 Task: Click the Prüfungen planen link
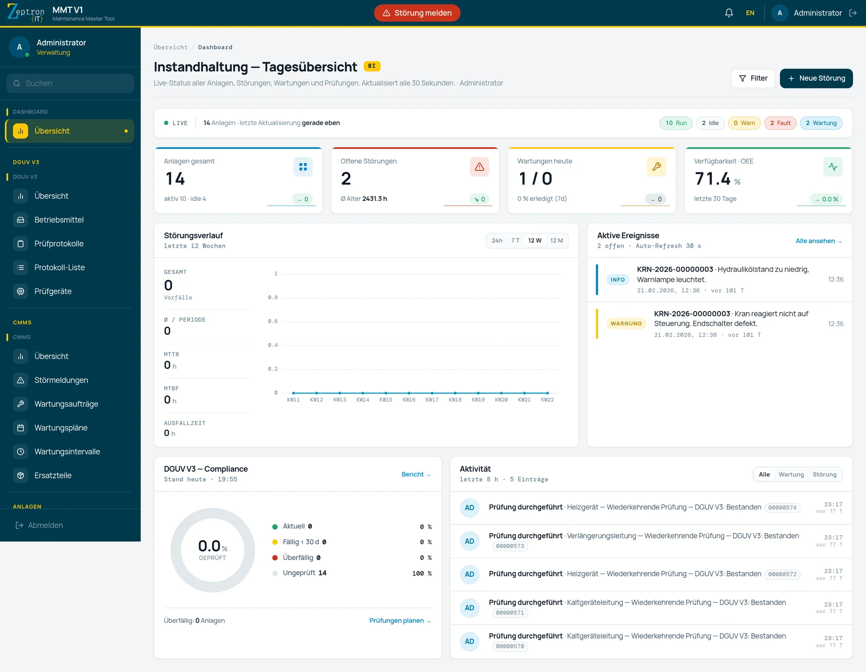[x=400, y=621]
